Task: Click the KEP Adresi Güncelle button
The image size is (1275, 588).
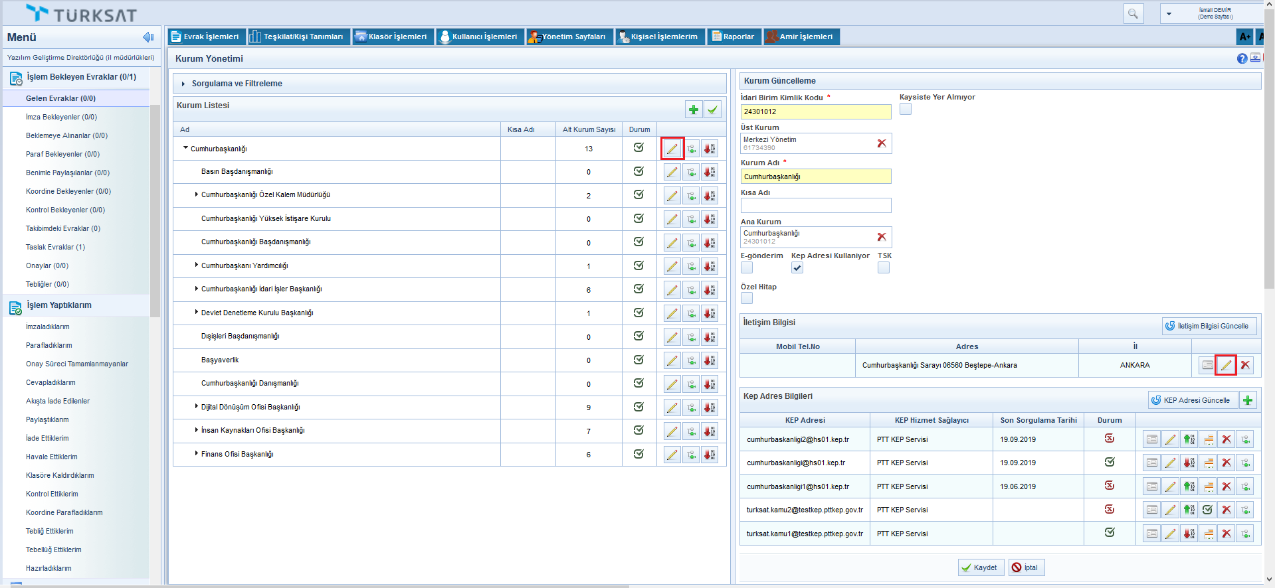Action: click(1193, 400)
